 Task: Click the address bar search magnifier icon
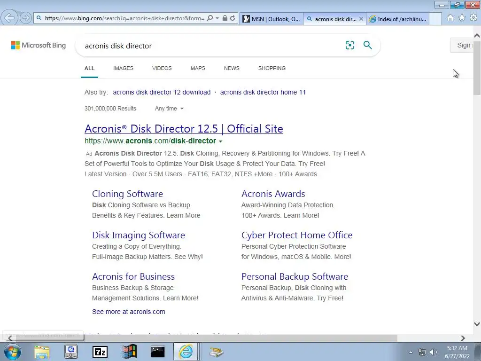(210, 18)
